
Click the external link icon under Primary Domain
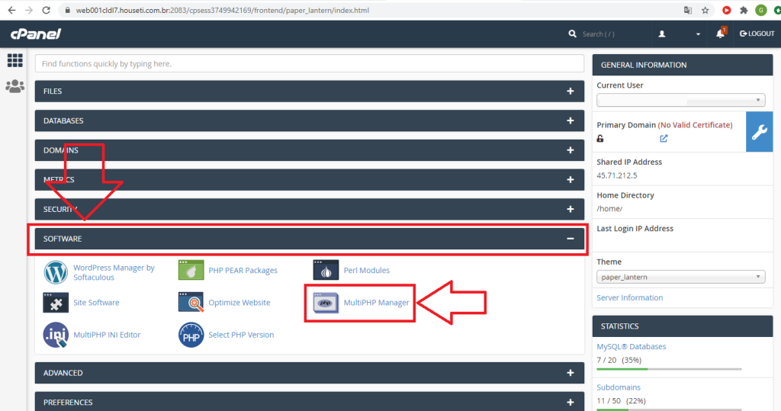(664, 139)
